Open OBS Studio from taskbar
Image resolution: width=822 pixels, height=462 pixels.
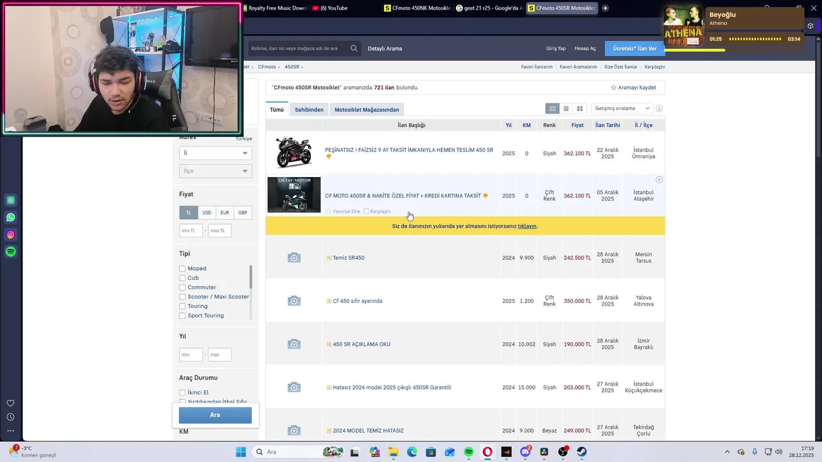[x=563, y=452]
